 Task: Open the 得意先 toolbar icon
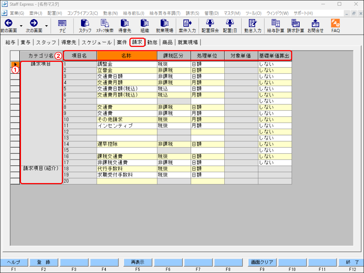(125, 23)
